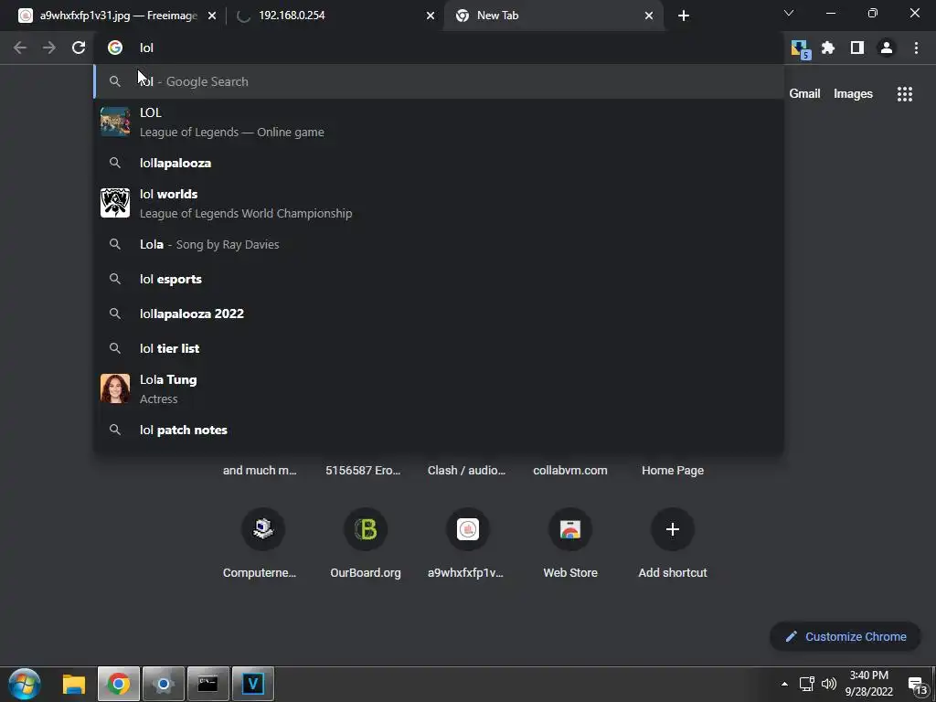The width and height of the screenshot is (936, 702).
Task: Open the '5156587 Ero...' shortcut label
Action: pyautogui.click(x=363, y=471)
